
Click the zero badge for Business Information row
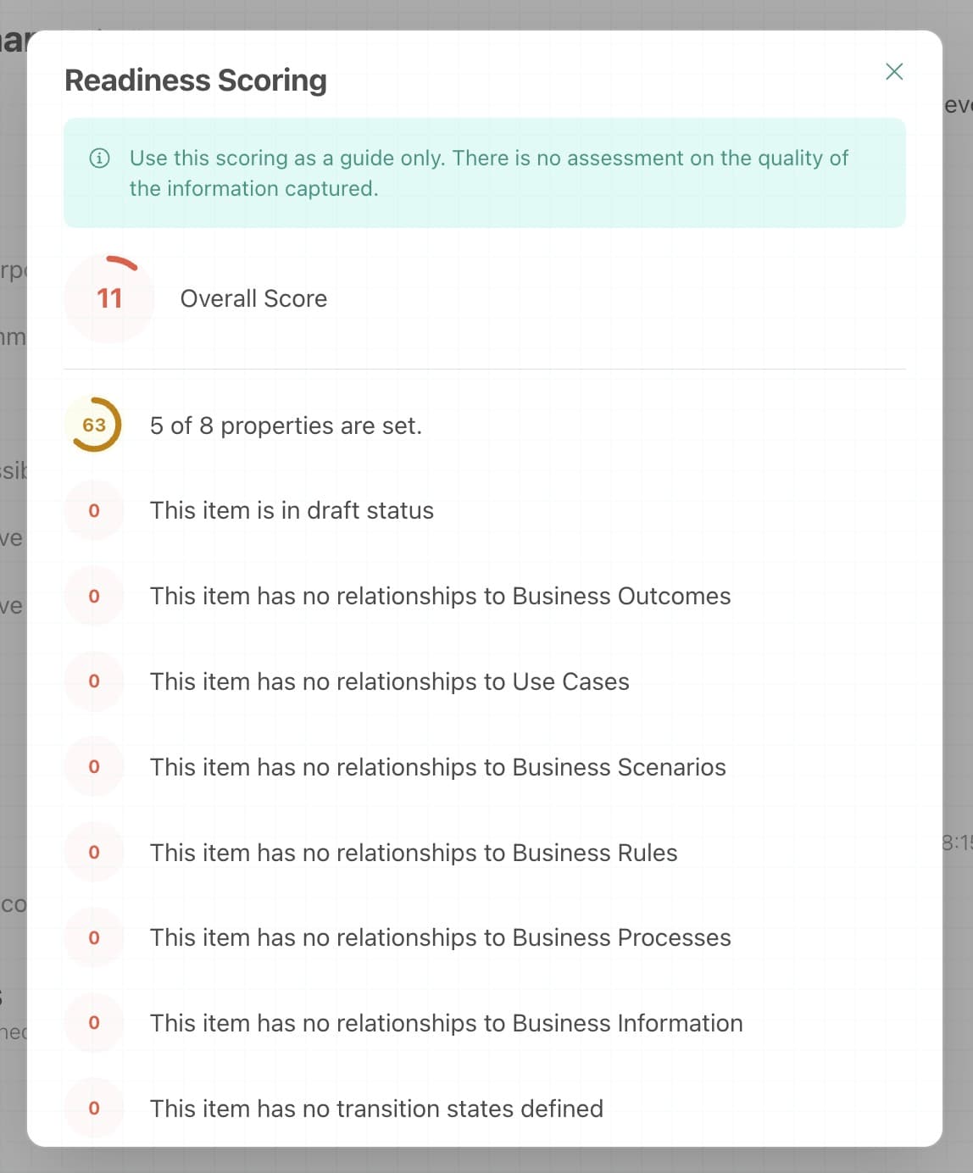pos(94,1023)
